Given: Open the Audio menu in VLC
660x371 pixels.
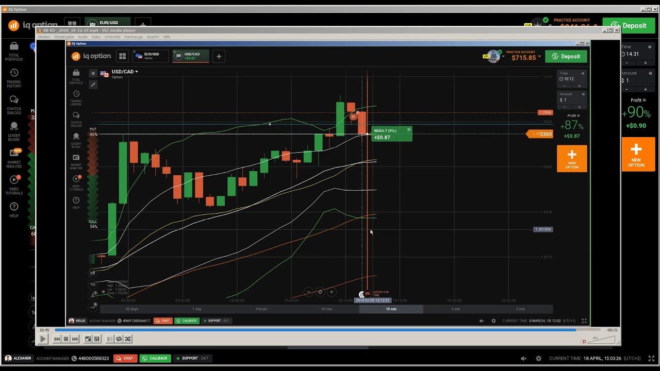Looking at the screenshot, I should point(82,37).
